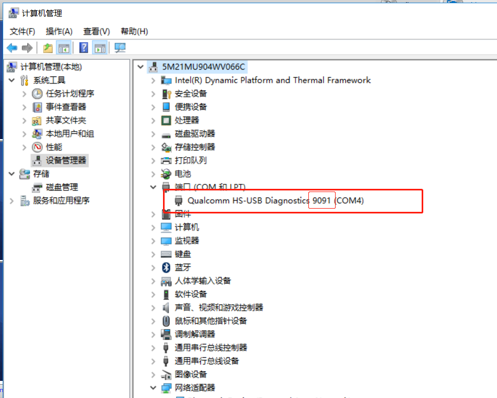
Task: Click the modem (调制解调器) category icon
Action: point(166,334)
